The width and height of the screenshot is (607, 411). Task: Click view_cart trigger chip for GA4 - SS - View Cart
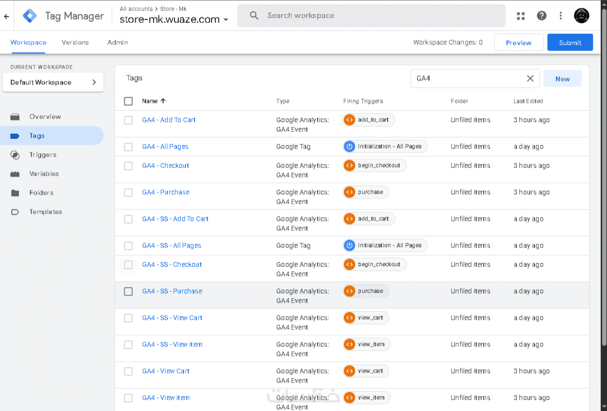[366, 318]
